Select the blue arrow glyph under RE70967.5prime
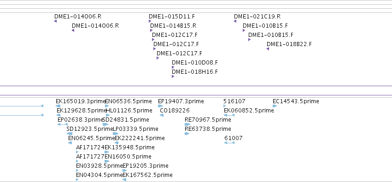This screenshot has width=392, height=182. (187, 124)
